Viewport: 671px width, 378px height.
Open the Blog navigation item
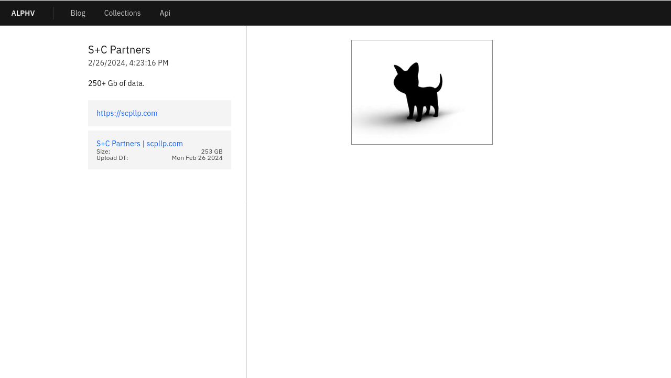pyautogui.click(x=78, y=13)
